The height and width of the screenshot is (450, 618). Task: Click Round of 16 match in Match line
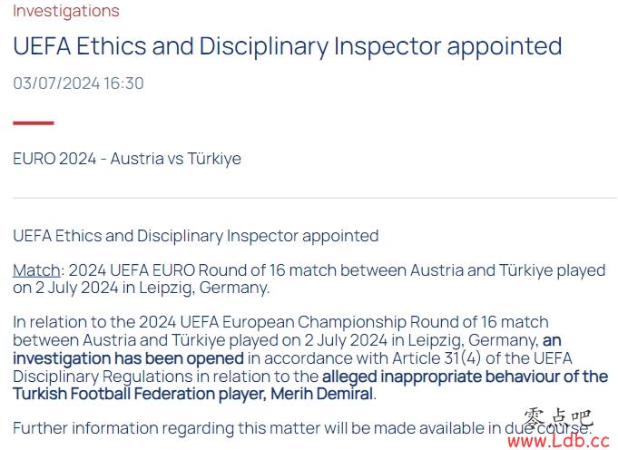click(x=267, y=270)
